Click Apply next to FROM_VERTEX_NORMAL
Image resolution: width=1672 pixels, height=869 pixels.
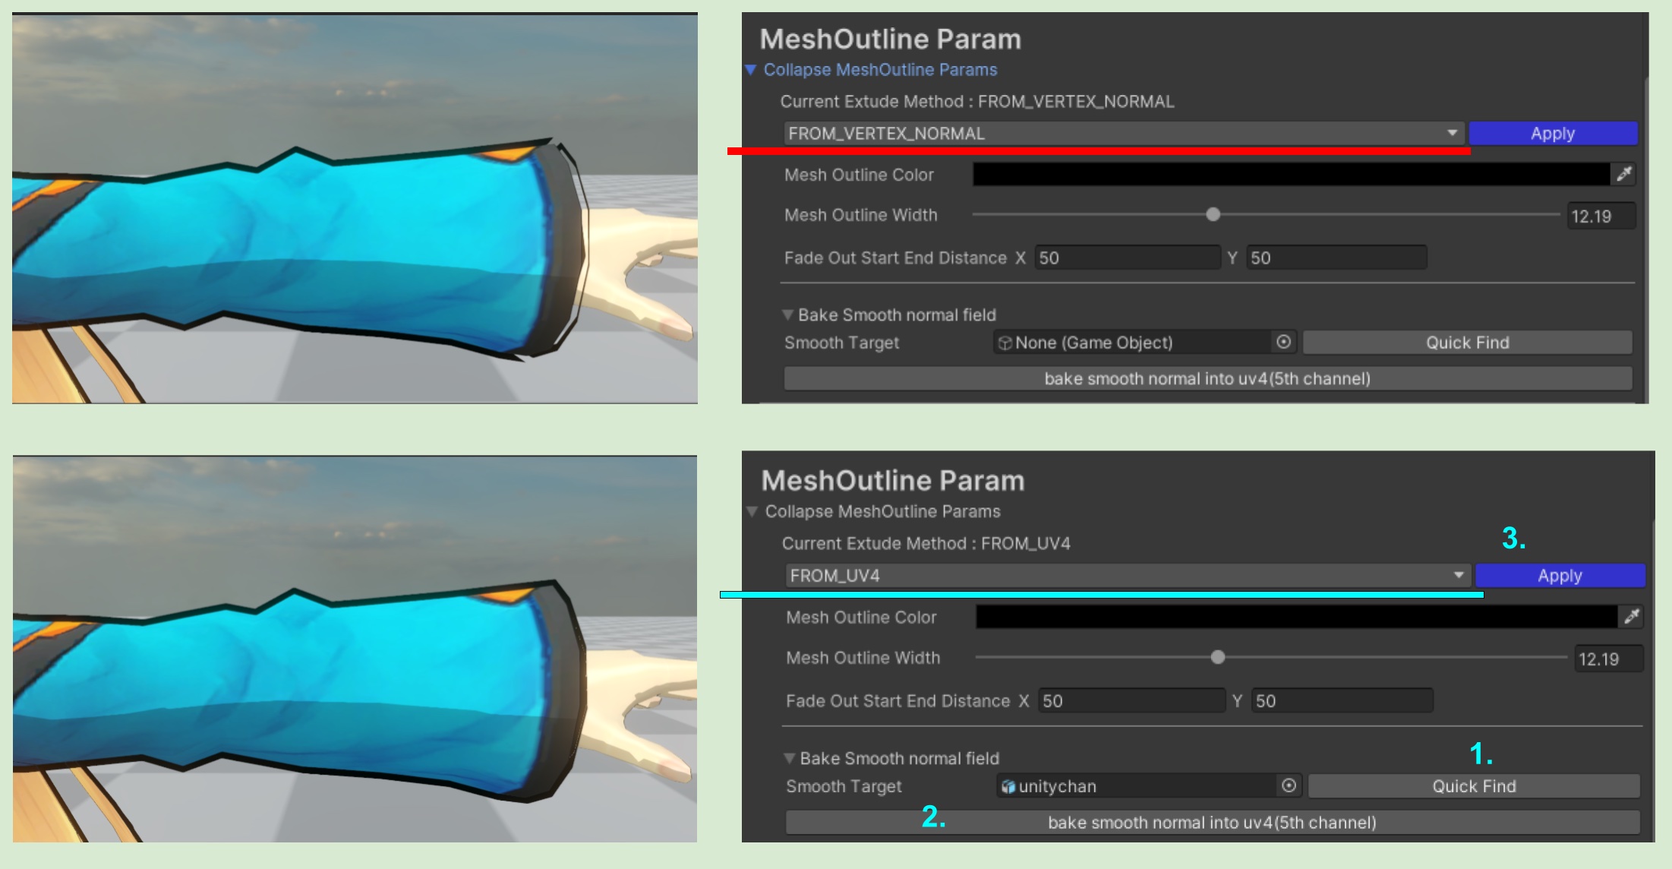coord(1553,134)
